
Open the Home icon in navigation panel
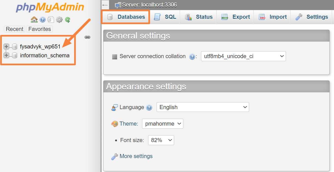tap(34, 20)
